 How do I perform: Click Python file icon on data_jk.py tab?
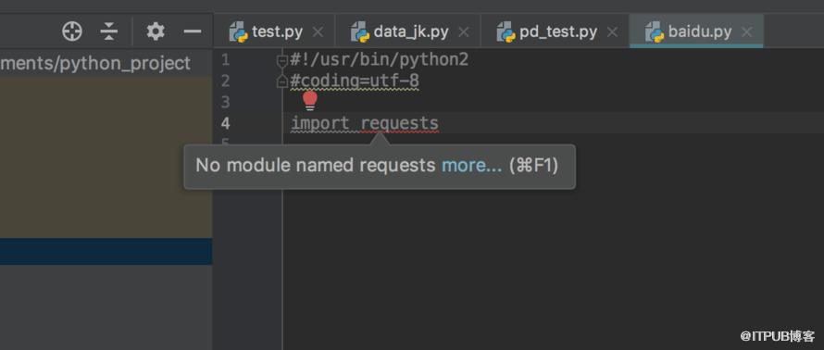click(x=360, y=32)
